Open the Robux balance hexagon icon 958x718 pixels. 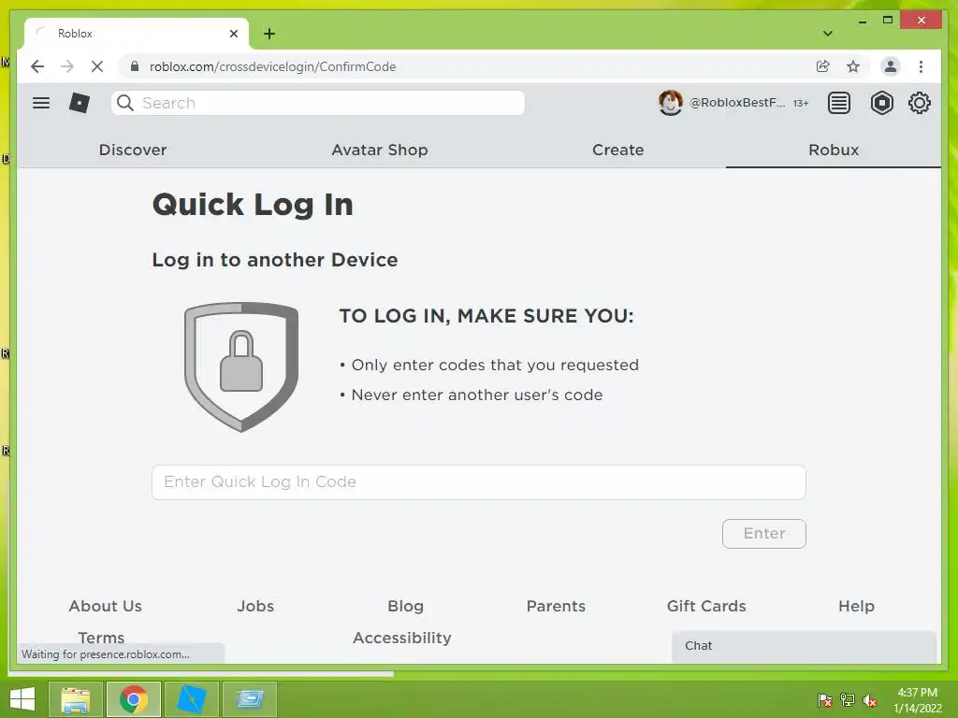(881, 103)
